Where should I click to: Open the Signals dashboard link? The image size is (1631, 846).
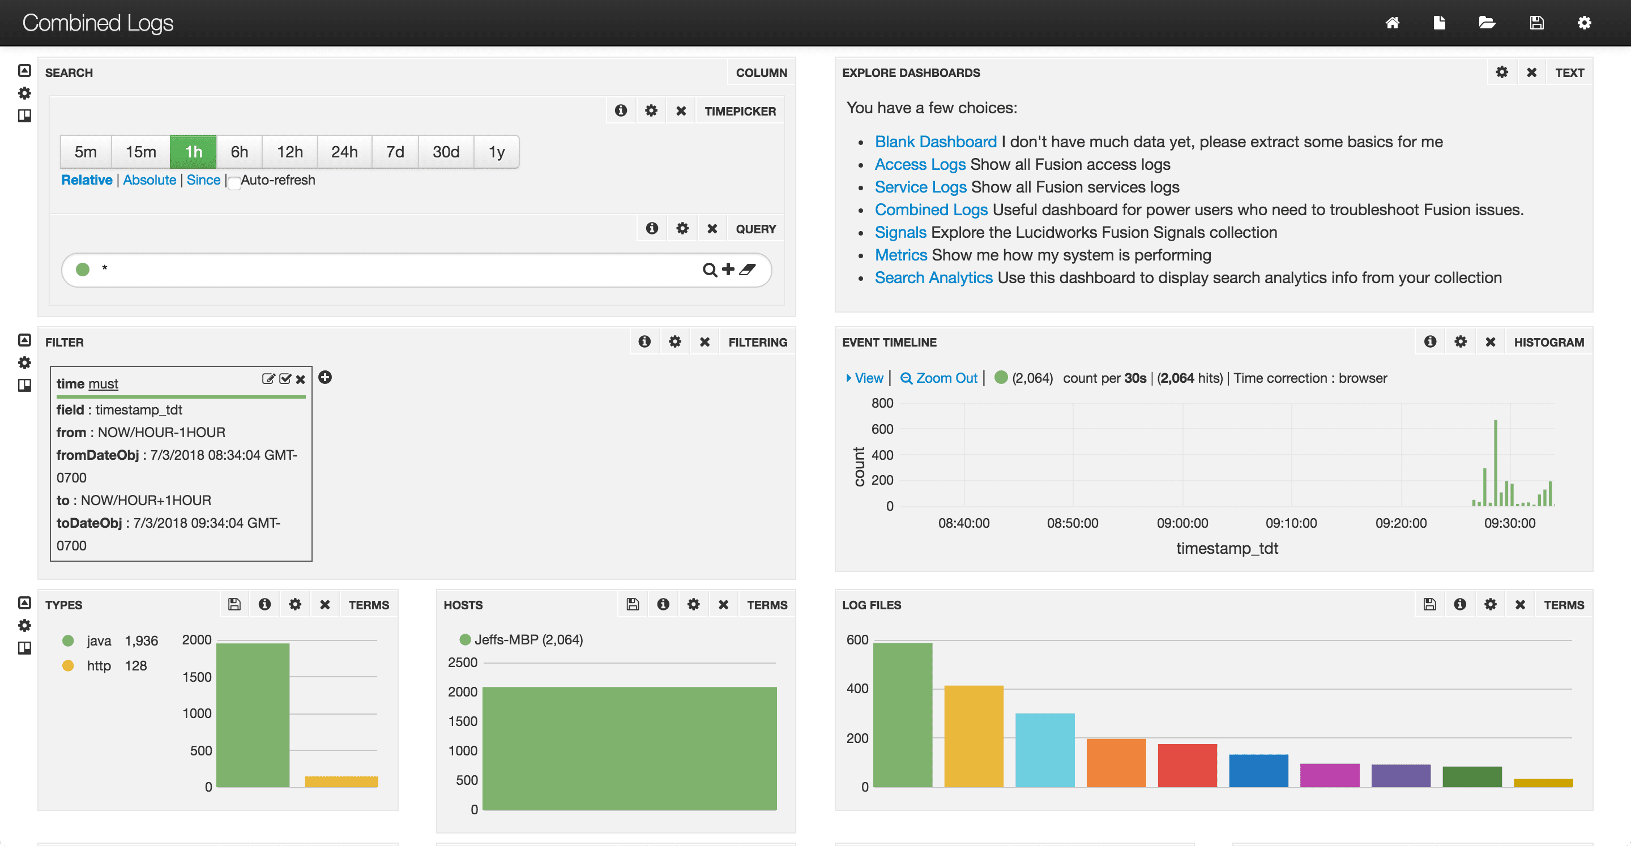[x=900, y=232]
